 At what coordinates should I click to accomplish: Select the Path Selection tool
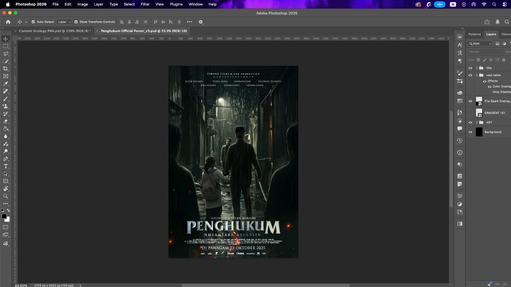click(6, 174)
